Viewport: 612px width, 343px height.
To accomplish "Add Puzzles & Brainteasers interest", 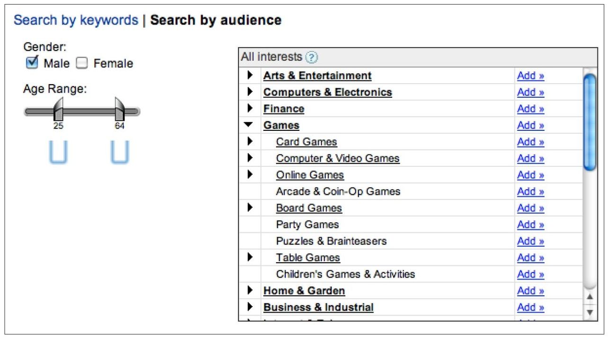I will (530, 241).
